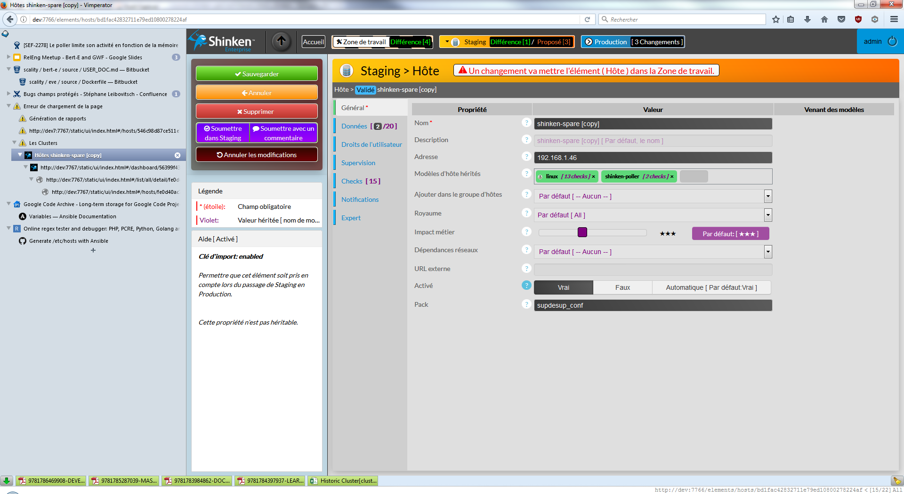Set Activé to Vrai

(x=563, y=287)
